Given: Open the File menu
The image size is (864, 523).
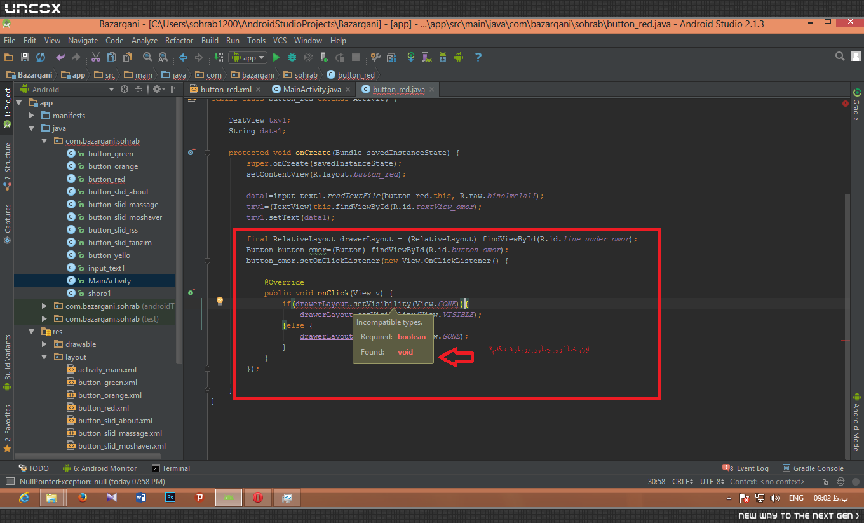Looking at the screenshot, I should 10,41.
